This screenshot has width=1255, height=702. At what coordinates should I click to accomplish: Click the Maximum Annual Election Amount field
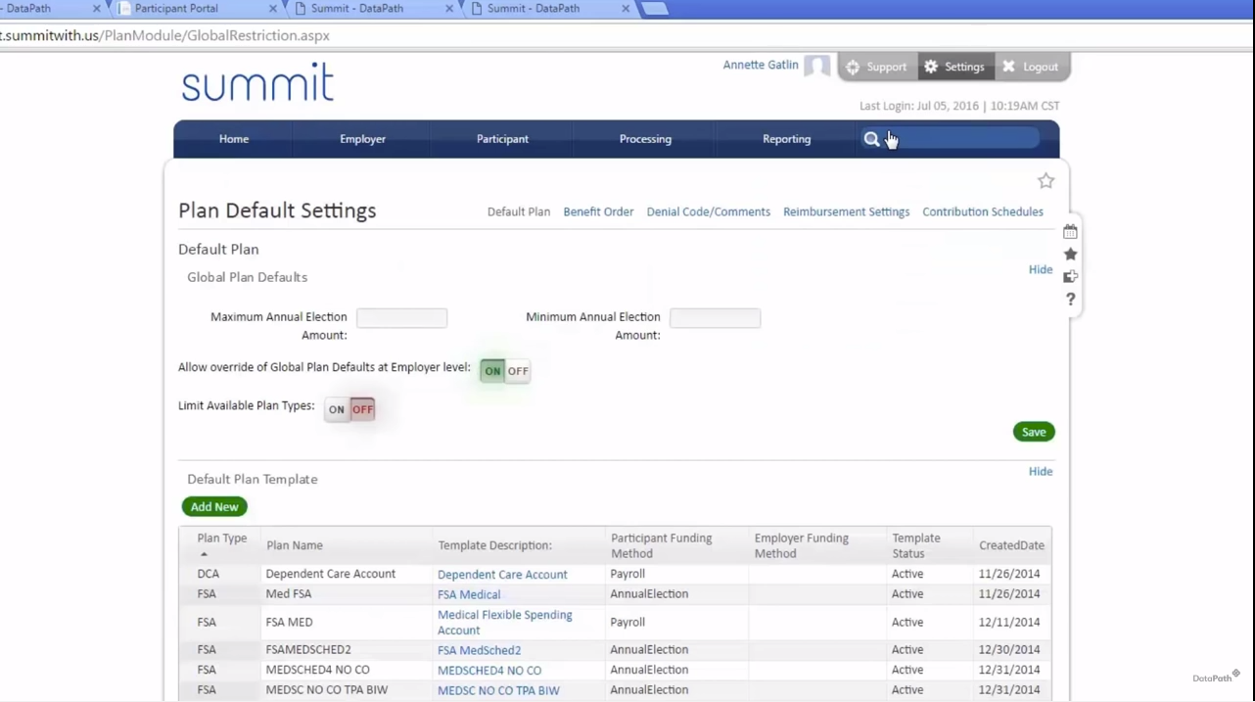click(401, 317)
